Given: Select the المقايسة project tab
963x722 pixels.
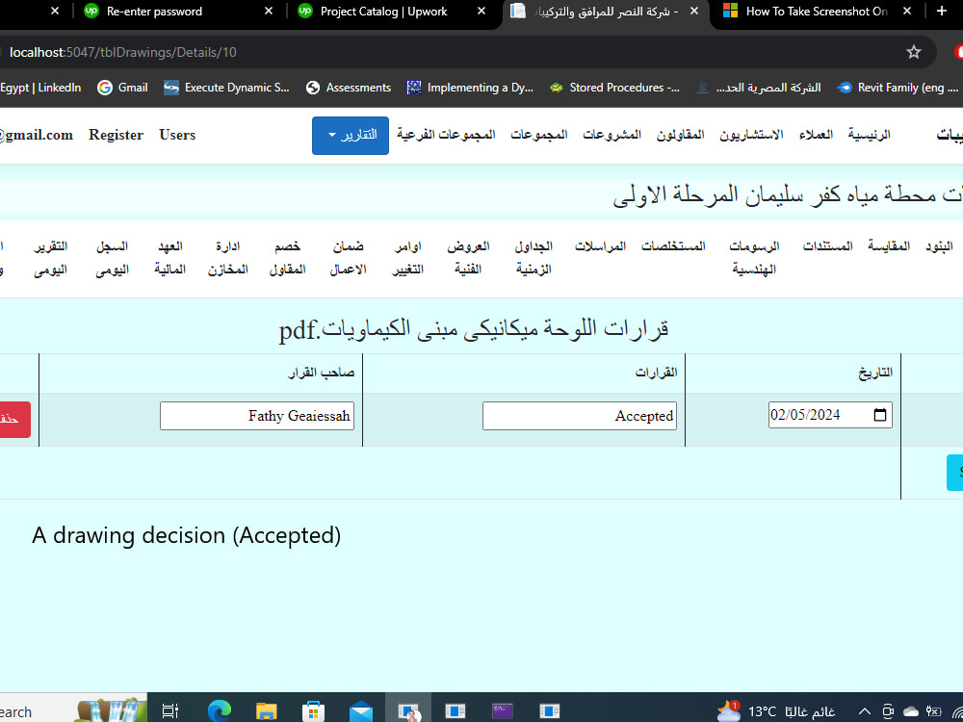Looking at the screenshot, I should click(889, 246).
